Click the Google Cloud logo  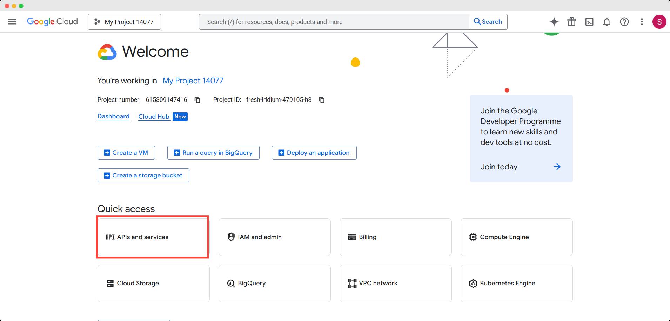pos(52,21)
